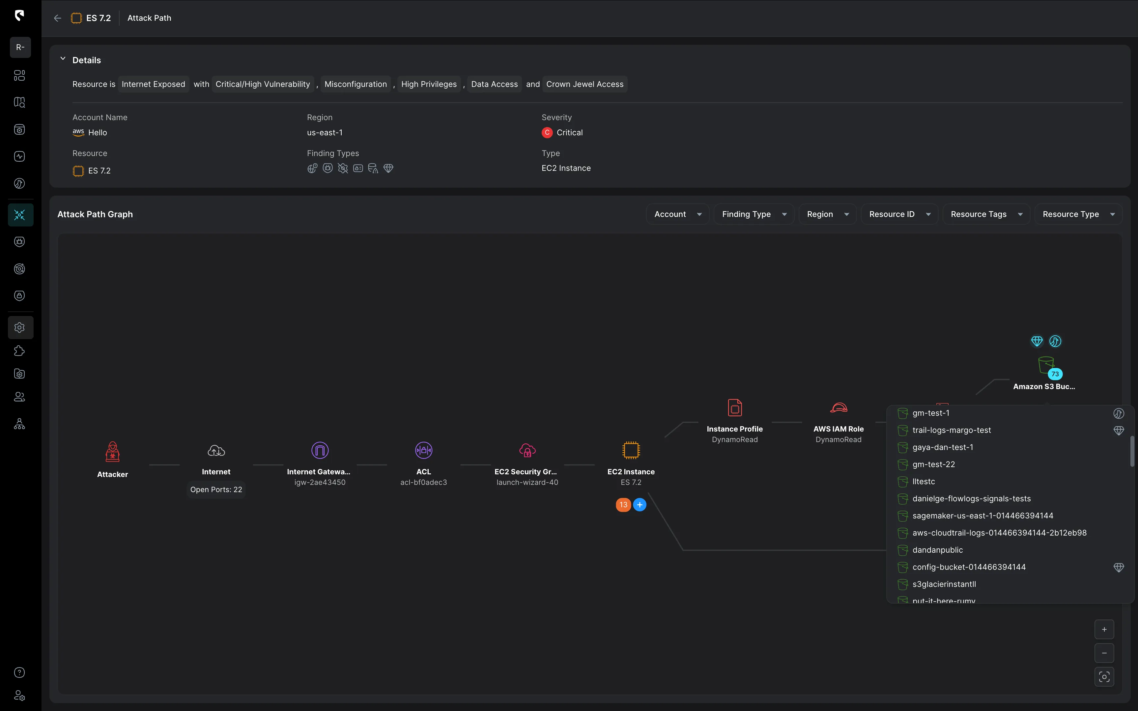This screenshot has height=711, width=1138.
Task: Open the activity pulse sidebar icon
Action: 19,157
